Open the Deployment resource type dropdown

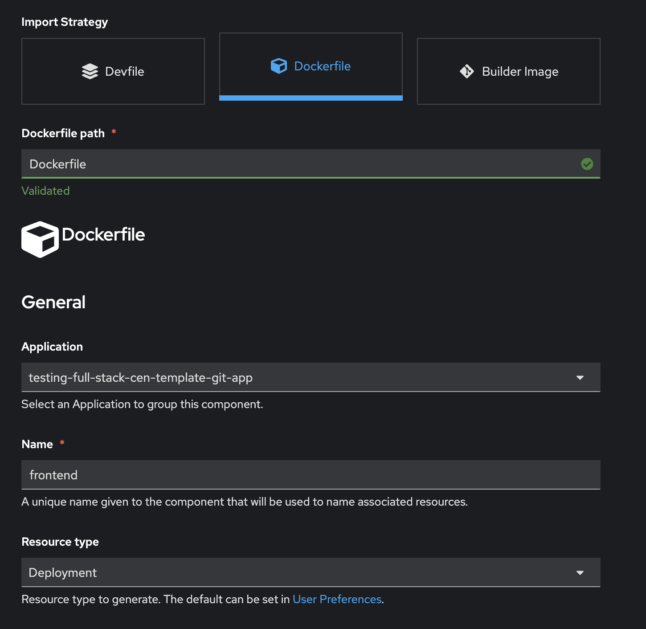[x=311, y=572]
